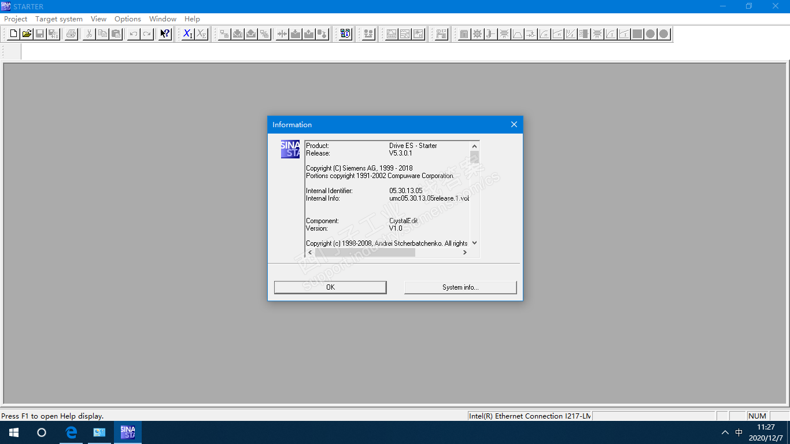Click the left arrow of the horizontal scrollbar
The width and height of the screenshot is (790, 444).
[x=310, y=253]
